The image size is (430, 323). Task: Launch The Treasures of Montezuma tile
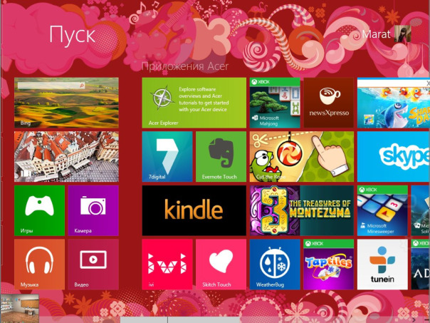(x=302, y=210)
